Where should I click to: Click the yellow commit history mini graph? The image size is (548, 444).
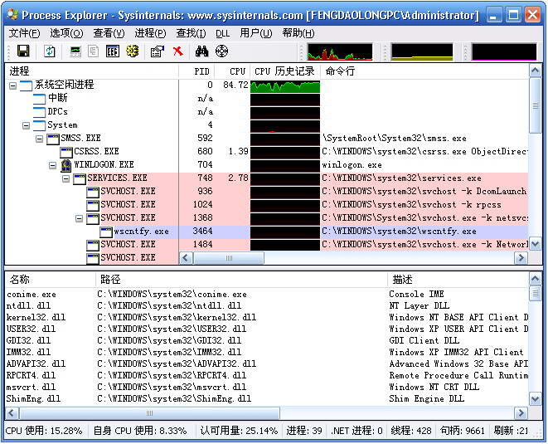(x=422, y=51)
